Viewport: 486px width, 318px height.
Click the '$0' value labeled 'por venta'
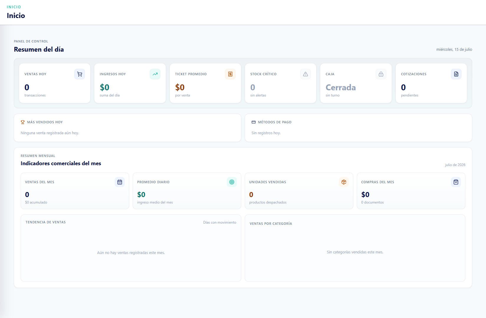pos(180,87)
